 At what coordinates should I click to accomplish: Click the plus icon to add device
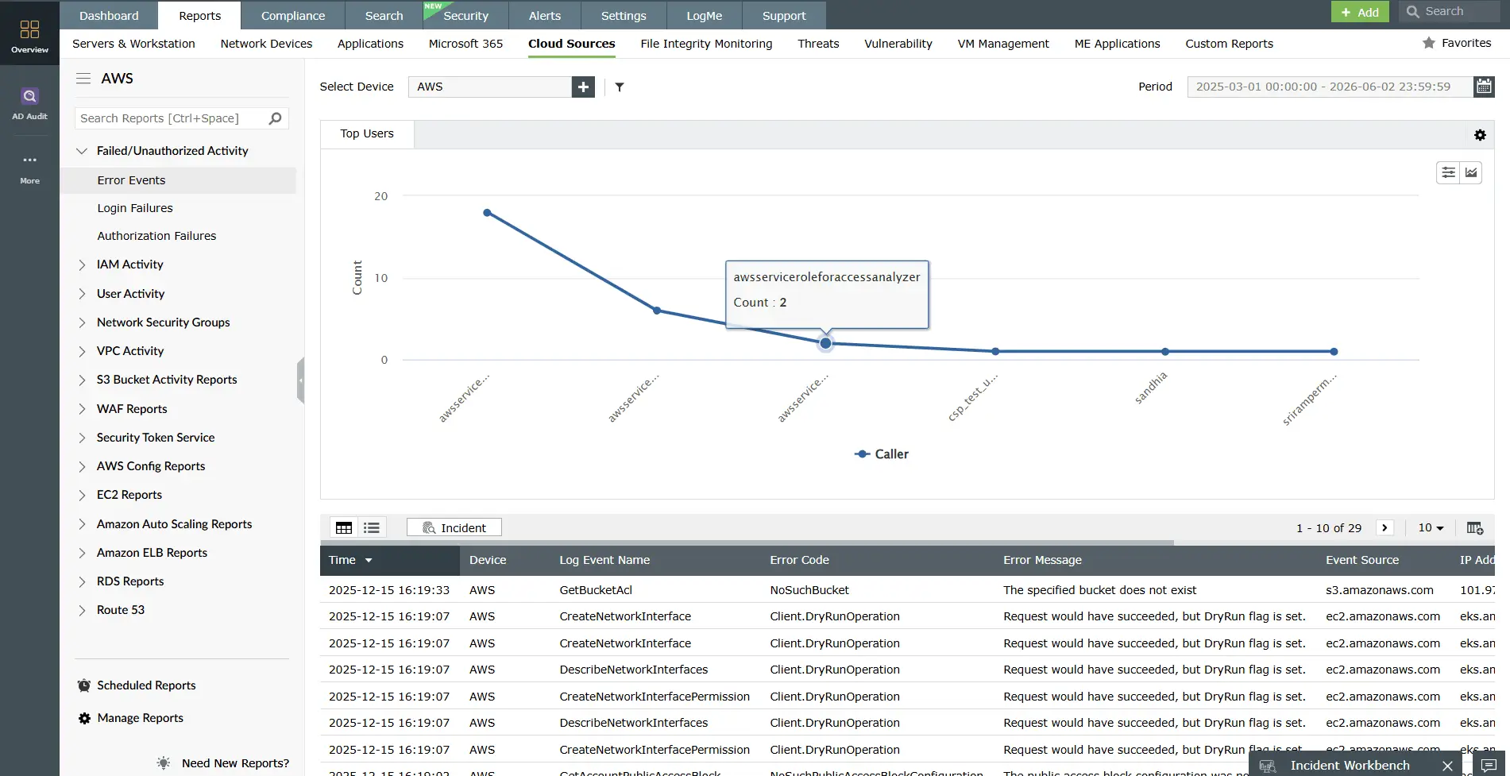pos(583,87)
